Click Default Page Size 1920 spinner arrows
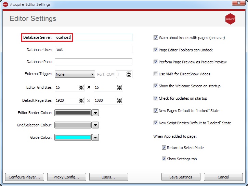This screenshot has width=248, height=186. [x=81, y=100]
